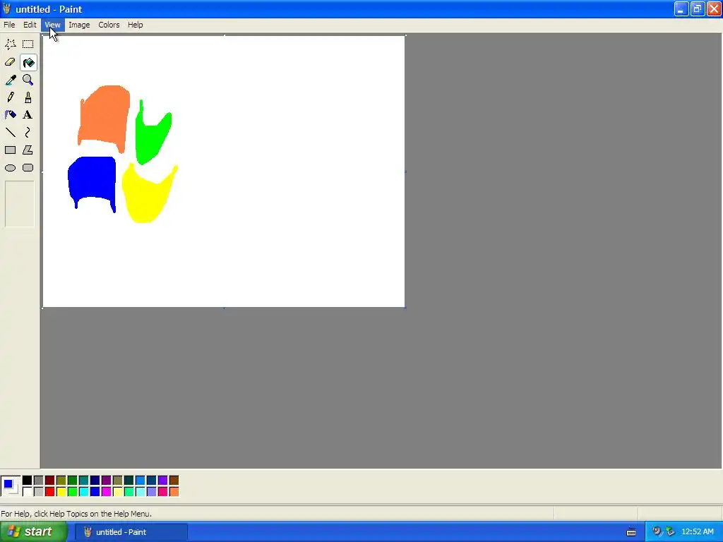
Task: Choose the Eraser tool
Action: point(10,62)
